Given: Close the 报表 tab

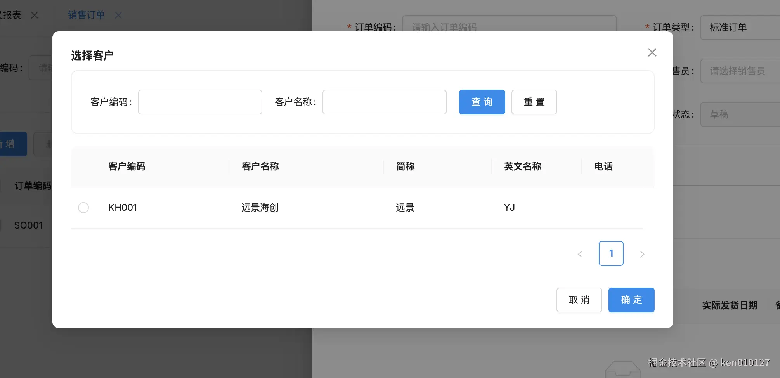Looking at the screenshot, I should pyautogui.click(x=35, y=15).
